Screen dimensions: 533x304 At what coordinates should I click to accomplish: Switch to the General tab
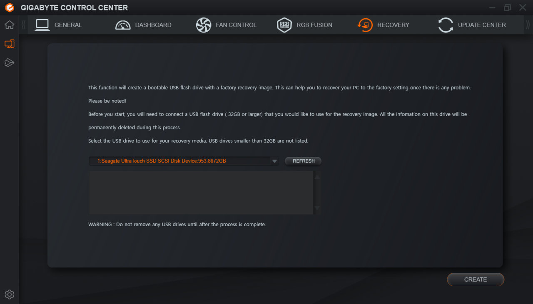(68, 25)
